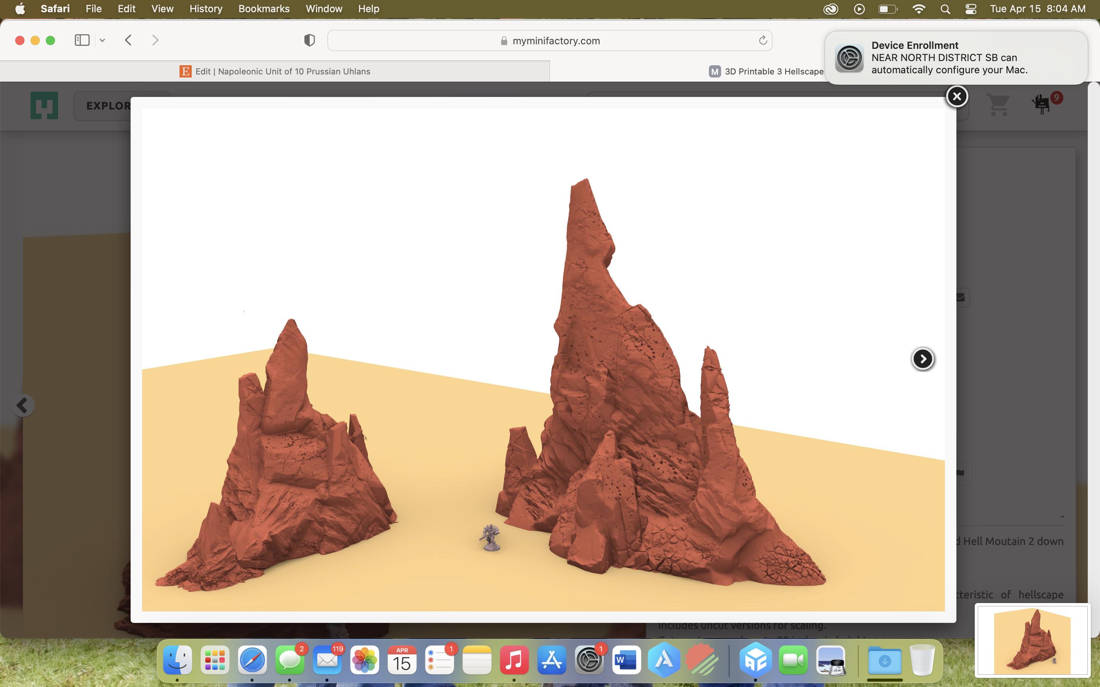
Task: Open Spotlight search
Action: pyautogui.click(x=945, y=9)
